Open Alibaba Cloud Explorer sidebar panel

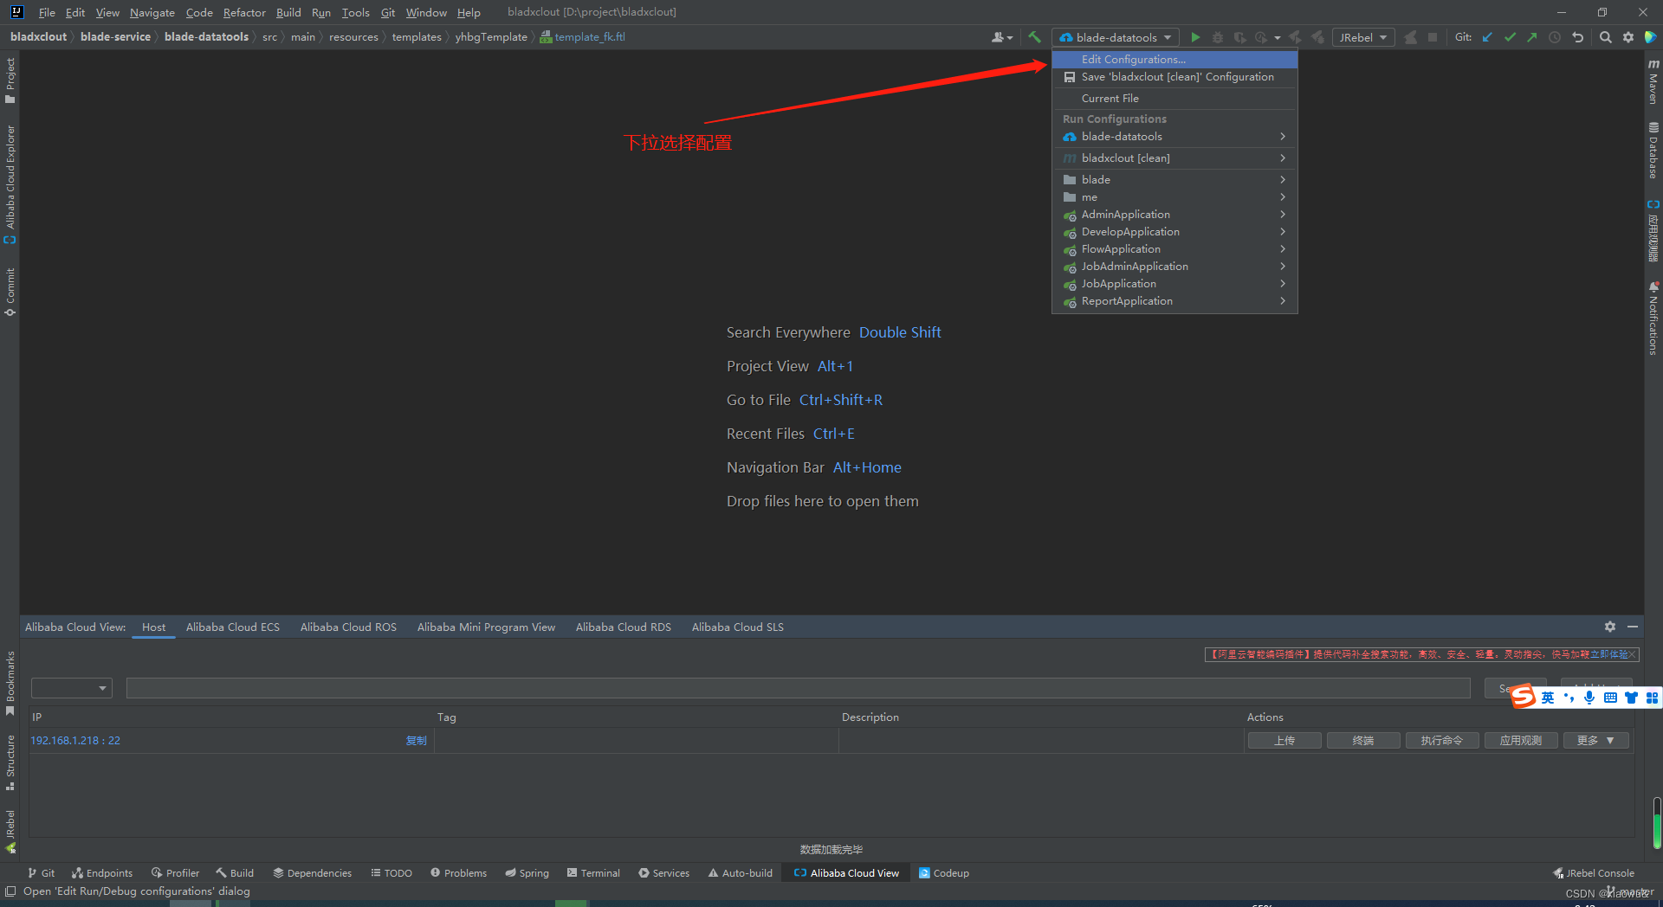pos(10,183)
